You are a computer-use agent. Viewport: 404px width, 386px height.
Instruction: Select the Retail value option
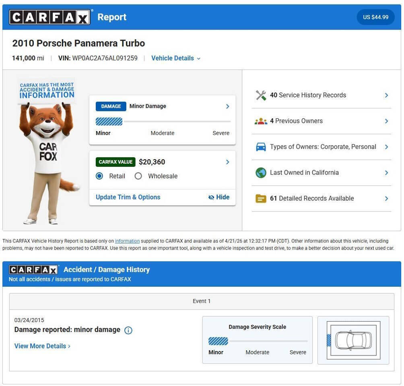point(100,176)
